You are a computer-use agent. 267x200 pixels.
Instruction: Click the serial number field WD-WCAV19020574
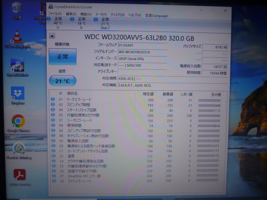click(142, 52)
